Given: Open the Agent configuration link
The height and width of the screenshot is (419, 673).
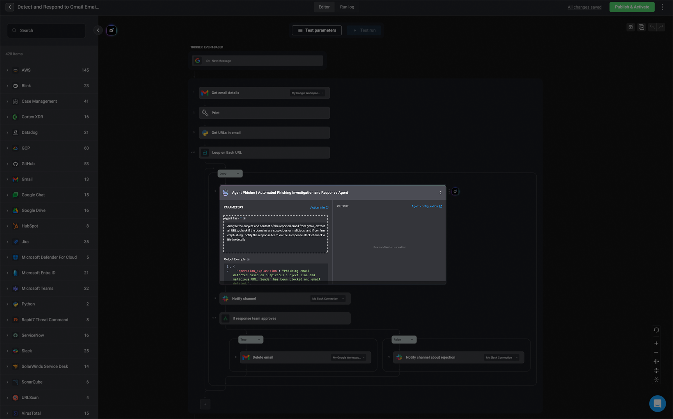Looking at the screenshot, I should [427, 207].
